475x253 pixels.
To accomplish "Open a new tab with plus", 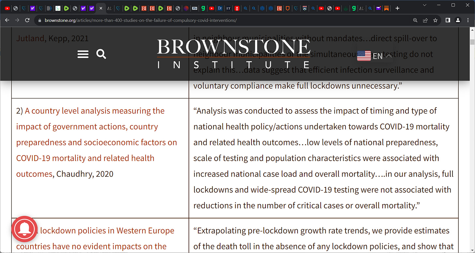I will point(397,8).
